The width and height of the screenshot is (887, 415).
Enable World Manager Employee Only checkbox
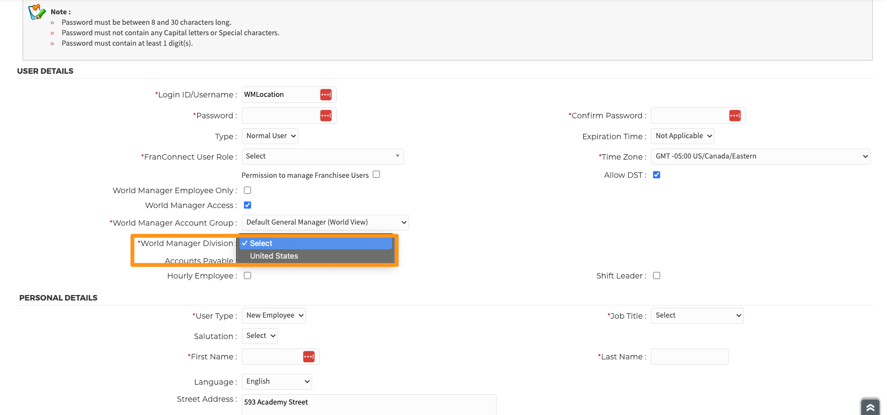[248, 190]
